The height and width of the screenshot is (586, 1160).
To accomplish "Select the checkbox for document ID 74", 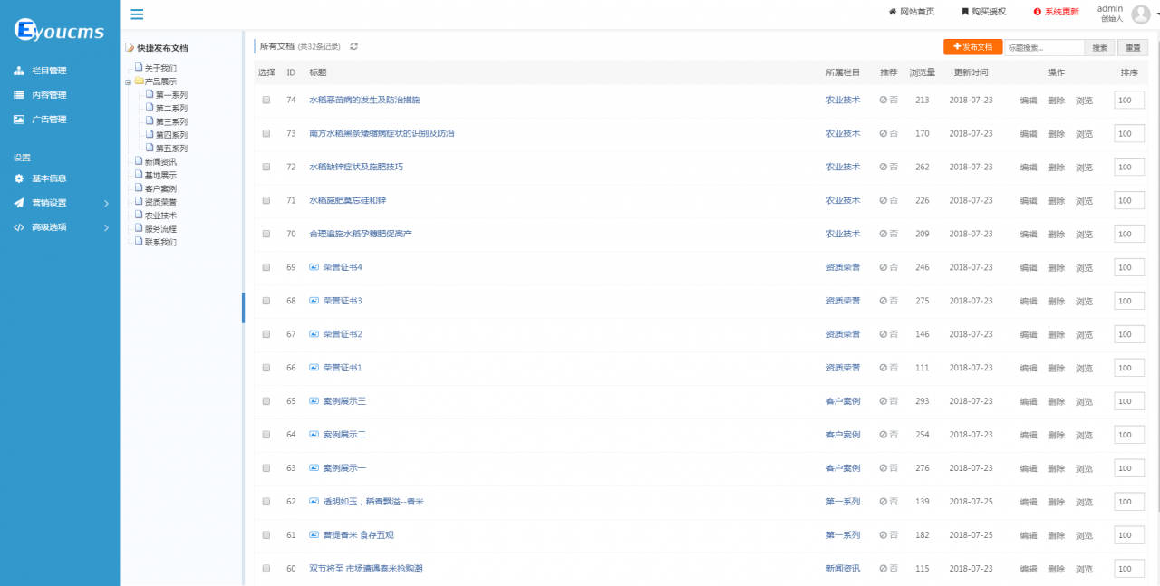I will (266, 100).
